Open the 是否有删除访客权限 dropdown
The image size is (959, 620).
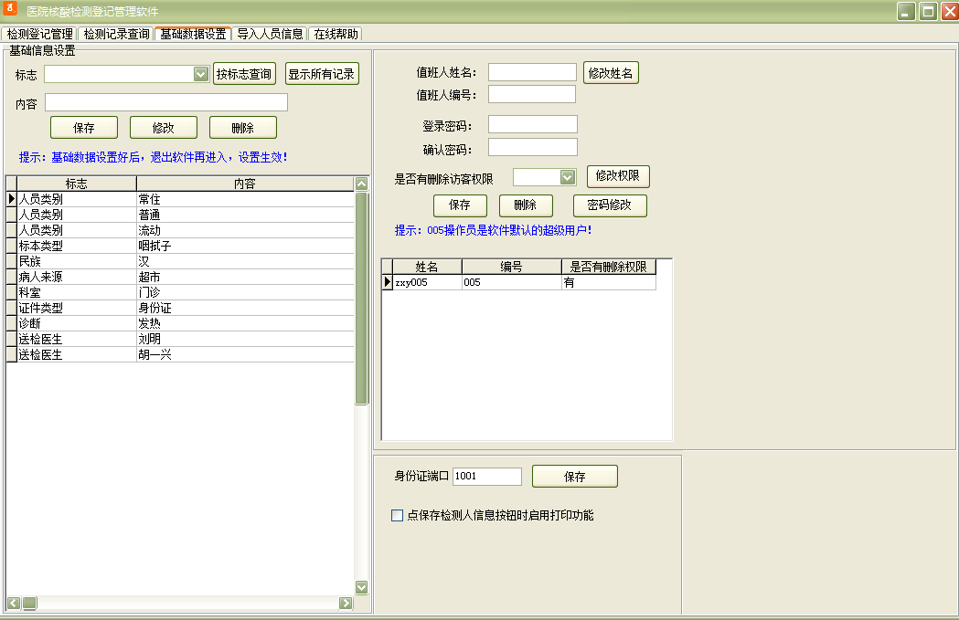pos(568,177)
